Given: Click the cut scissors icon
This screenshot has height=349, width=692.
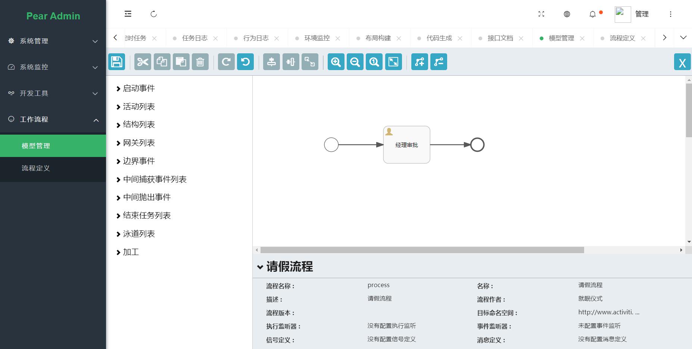Looking at the screenshot, I should (x=143, y=62).
